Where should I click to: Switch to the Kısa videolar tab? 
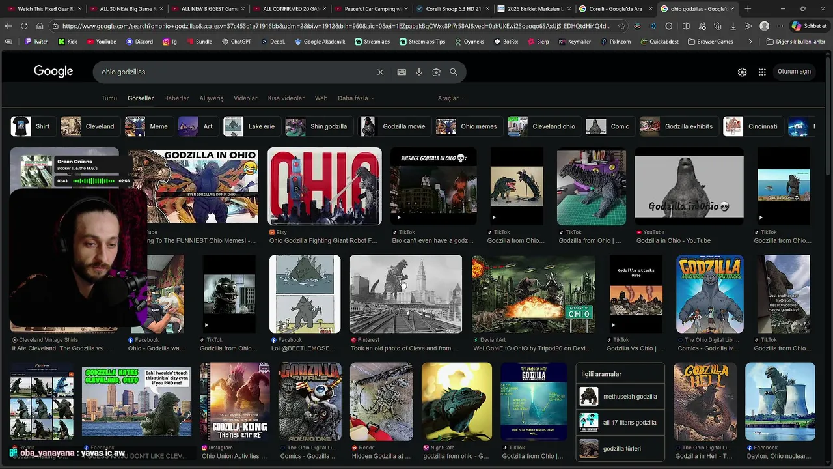[286, 98]
